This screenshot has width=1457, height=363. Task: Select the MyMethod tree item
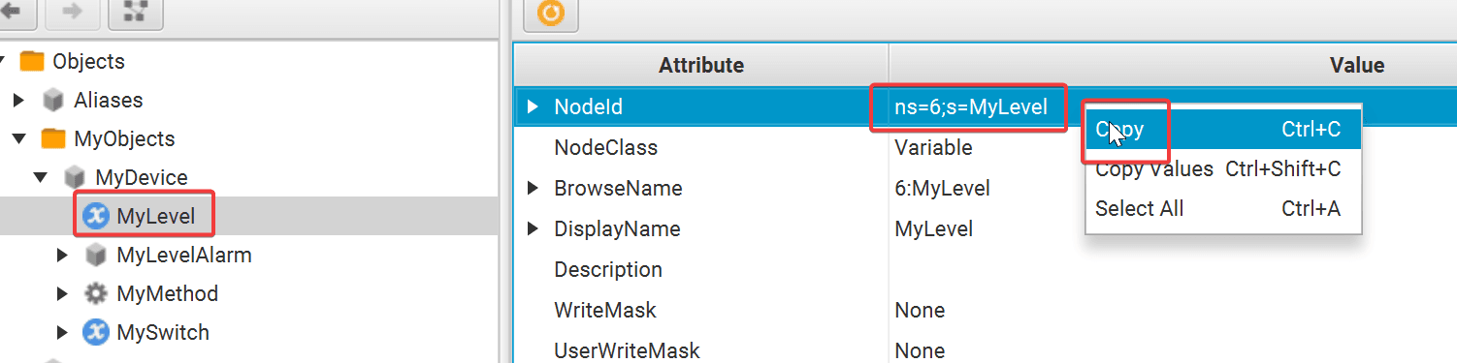(167, 293)
